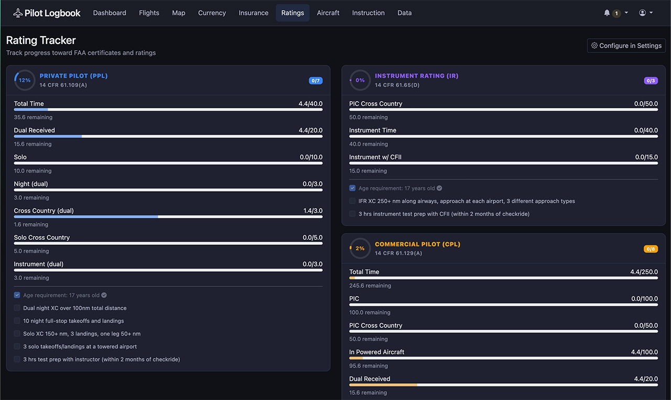Click the 0/7 badge on Private Pilot card

316,81
